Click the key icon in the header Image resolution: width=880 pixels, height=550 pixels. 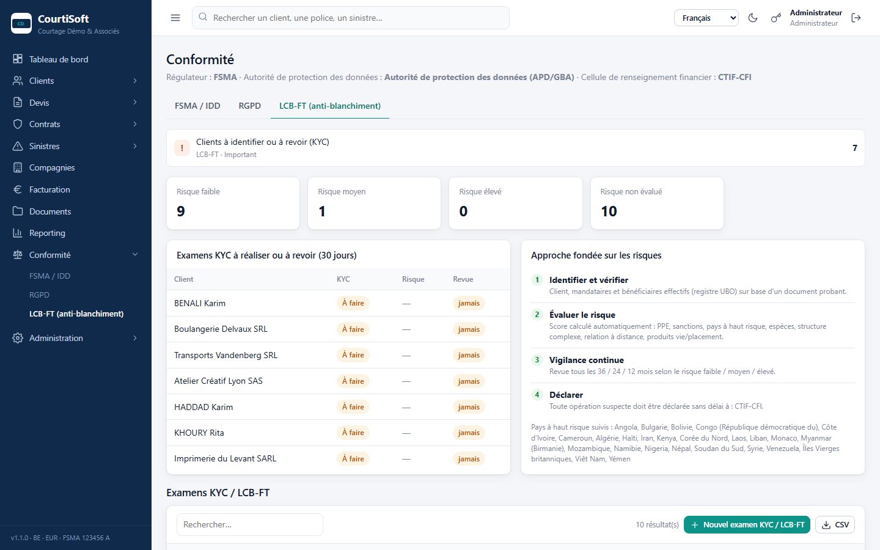click(776, 18)
